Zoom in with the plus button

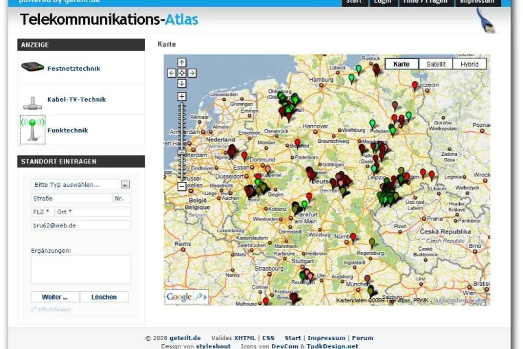[x=182, y=96]
